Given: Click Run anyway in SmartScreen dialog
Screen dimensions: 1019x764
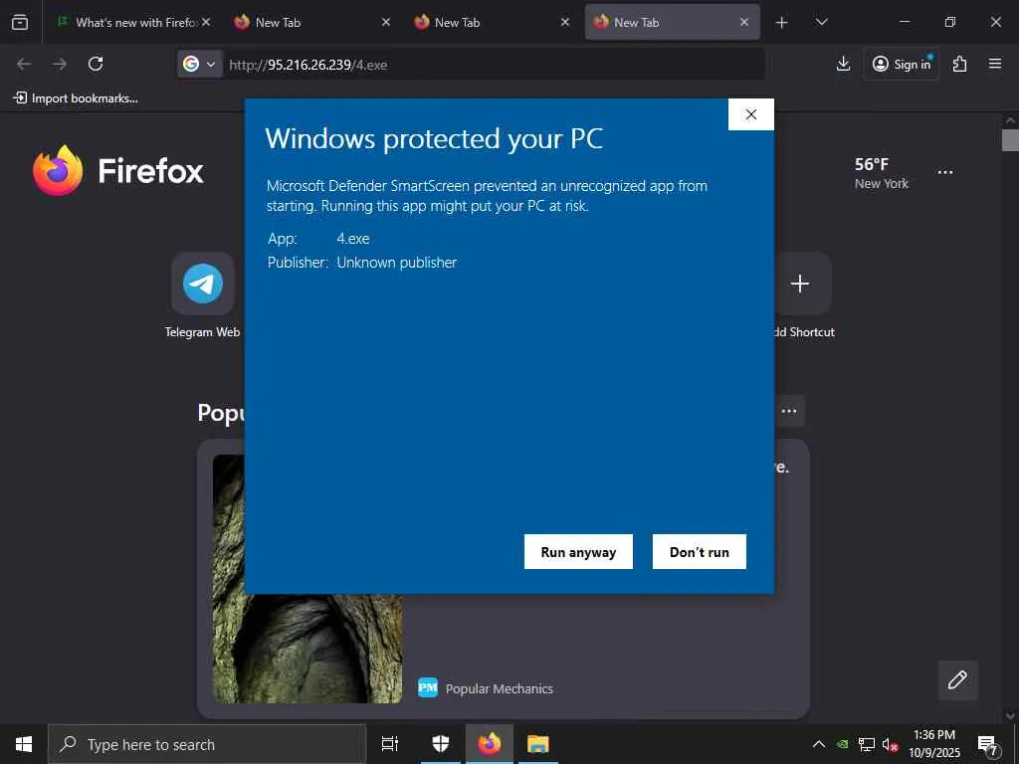Looking at the screenshot, I should [x=578, y=551].
